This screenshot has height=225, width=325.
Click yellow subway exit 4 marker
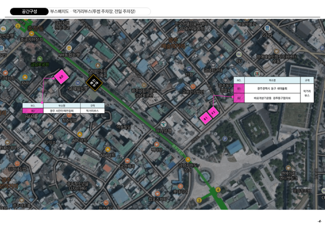tap(218, 190)
